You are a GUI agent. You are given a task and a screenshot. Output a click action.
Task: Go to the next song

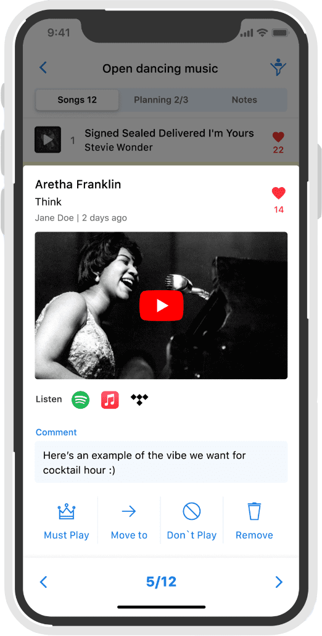click(x=279, y=582)
